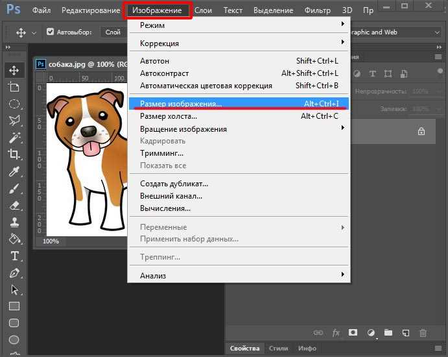
Task: Select the Brush tool
Action: [14, 188]
